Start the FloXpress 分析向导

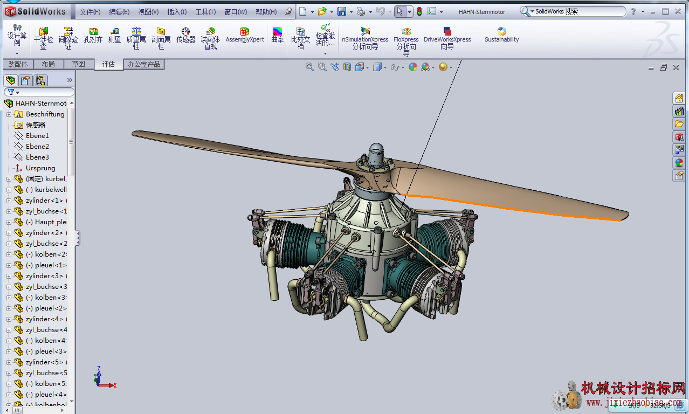(x=406, y=42)
